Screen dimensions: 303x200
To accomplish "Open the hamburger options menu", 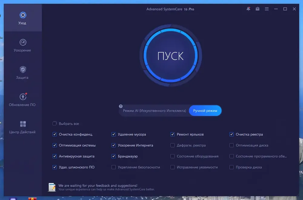I will pyautogui.click(x=267, y=9).
